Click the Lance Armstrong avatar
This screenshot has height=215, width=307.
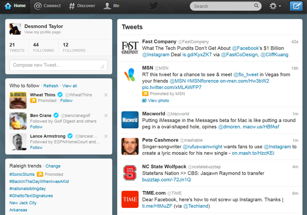(x=18, y=141)
